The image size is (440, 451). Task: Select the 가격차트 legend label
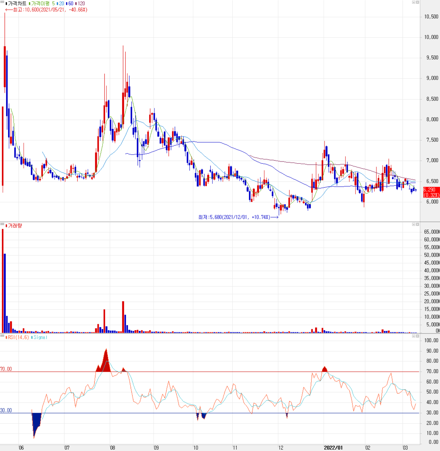pos(17,4)
